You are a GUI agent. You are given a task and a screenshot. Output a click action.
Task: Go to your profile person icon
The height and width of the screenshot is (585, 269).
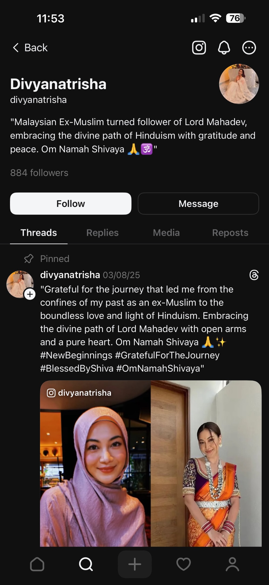pyautogui.click(x=232, y=564)
